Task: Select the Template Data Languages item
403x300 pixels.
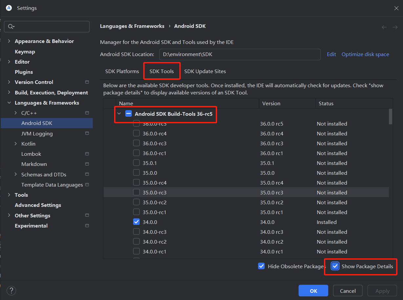Action: tap(52, 185)
